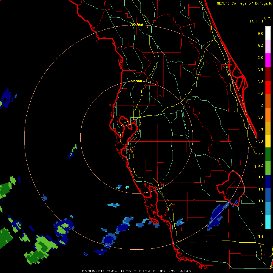Click legend value 42
Screen dimensions: 273x273
(261, 105)
